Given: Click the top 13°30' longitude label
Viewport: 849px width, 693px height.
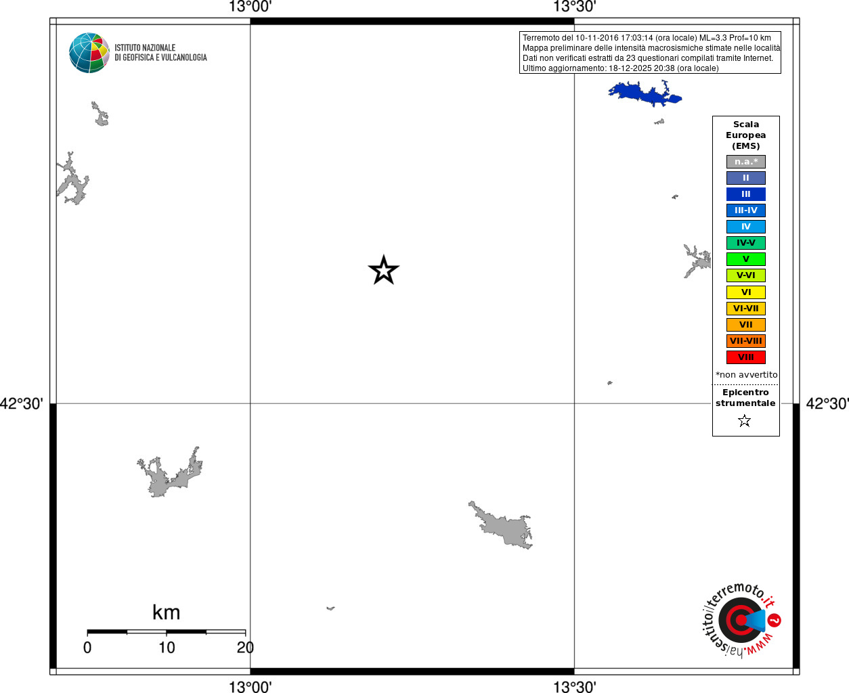Looking at the screenshot, I should pos(574,7).
